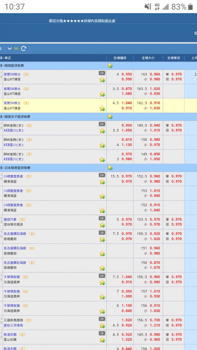
Task: Open the court icon for BNK金融(女) match
Action: [x=102, y=124]
